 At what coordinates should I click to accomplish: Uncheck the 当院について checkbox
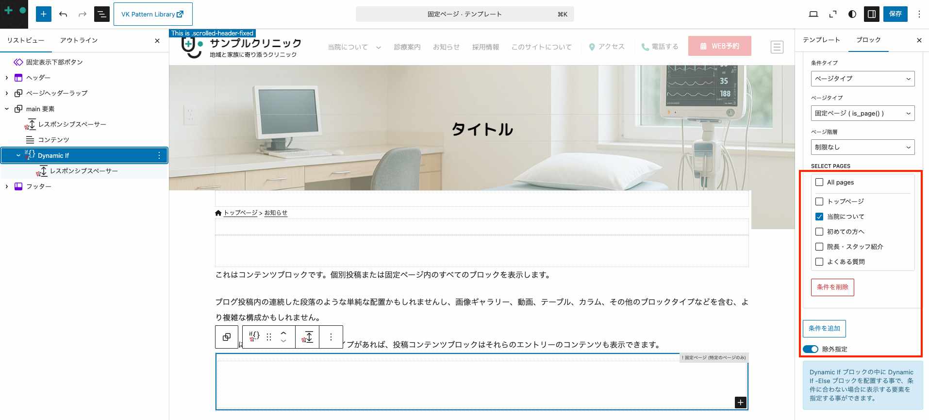(x=819, y=217)
